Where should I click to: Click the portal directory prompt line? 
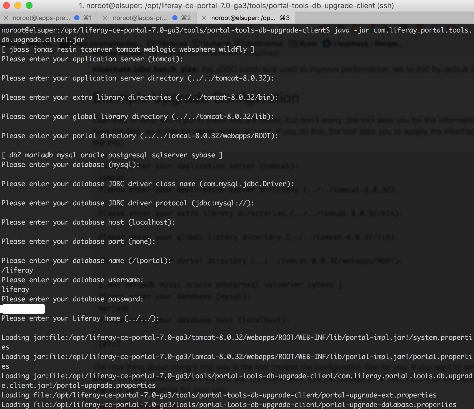(140, 136)
